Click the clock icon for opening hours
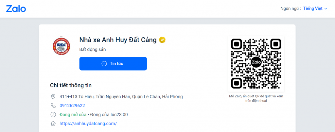Screen dimensions: 335x132 53,115
